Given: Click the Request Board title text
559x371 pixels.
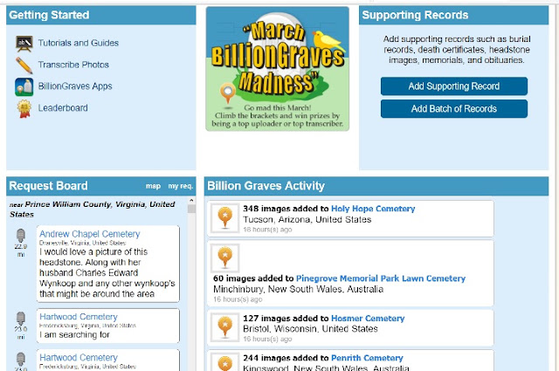Looking at the screenshot, I should click(x=48, y=186).
